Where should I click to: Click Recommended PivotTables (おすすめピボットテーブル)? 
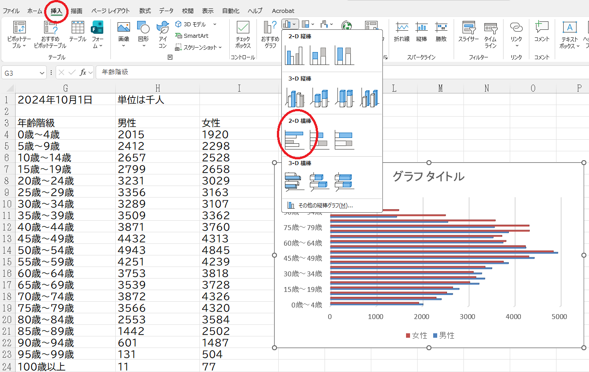(x=50, y=34)
